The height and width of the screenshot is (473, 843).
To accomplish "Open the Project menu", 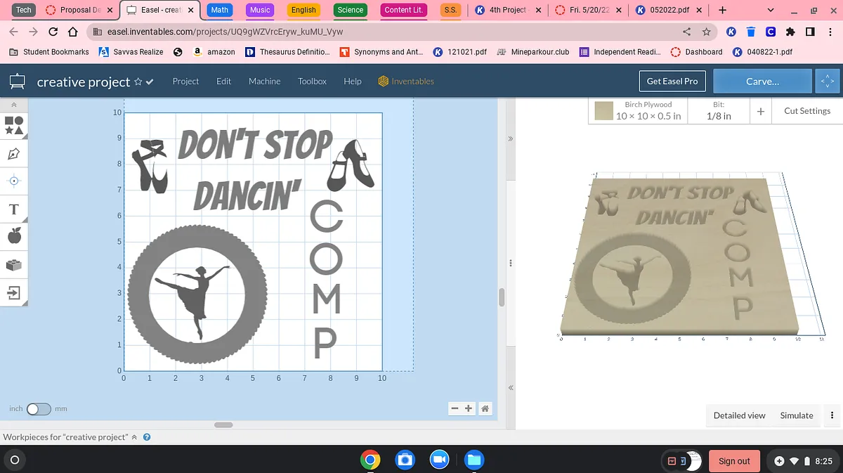I will point(185,82).
